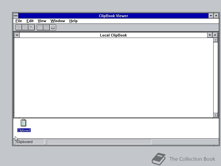Click the Local ClipBook scroll up arrow
The image size is (221, 166).
point(215,40)
